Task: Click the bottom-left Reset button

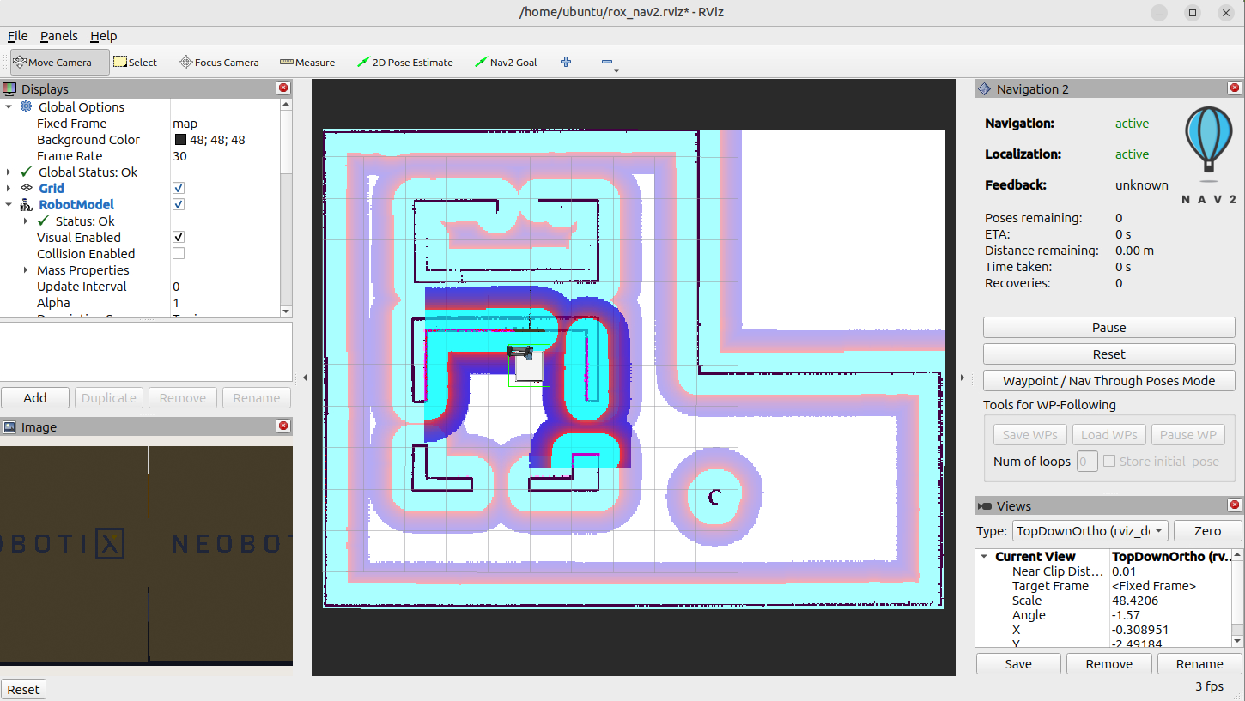Action: pyautogui.click(x=23, y=689)
